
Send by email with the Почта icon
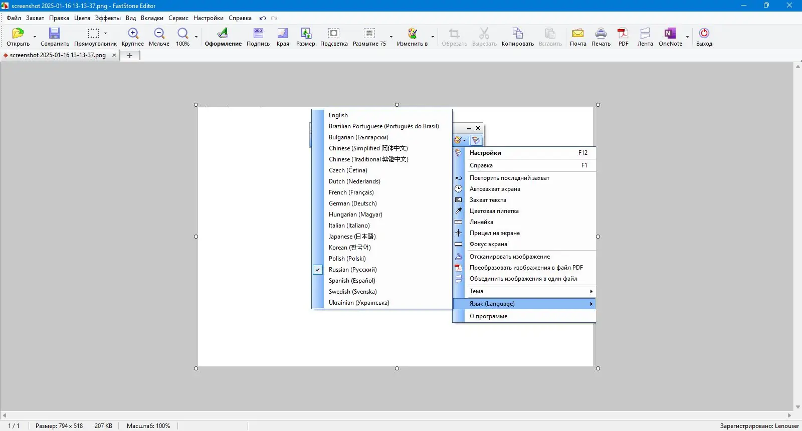pos(578,34)
